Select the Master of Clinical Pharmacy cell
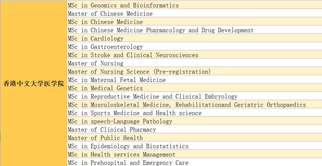This screenshot has width=322, height=166. (x=112, y=130)
